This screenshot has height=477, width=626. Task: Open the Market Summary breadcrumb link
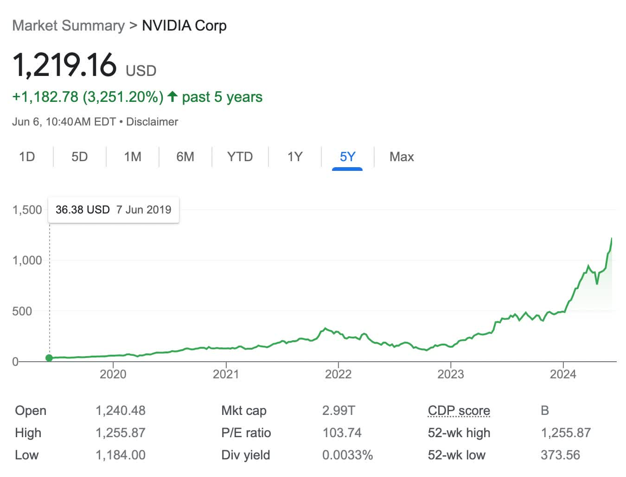69,25
